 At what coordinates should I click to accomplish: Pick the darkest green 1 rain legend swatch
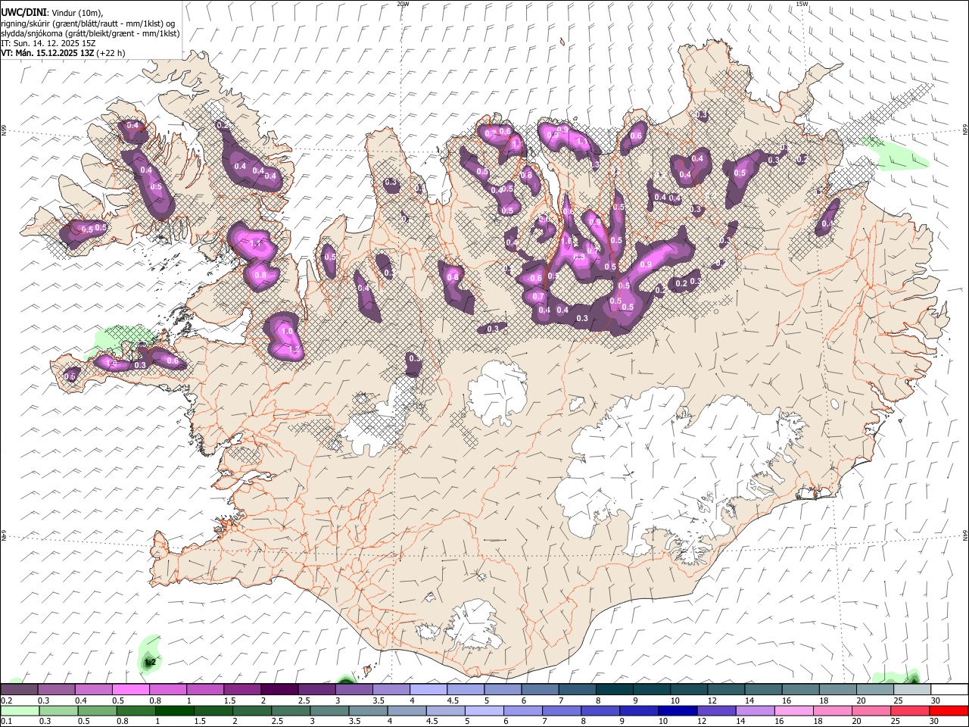point(174,711)
